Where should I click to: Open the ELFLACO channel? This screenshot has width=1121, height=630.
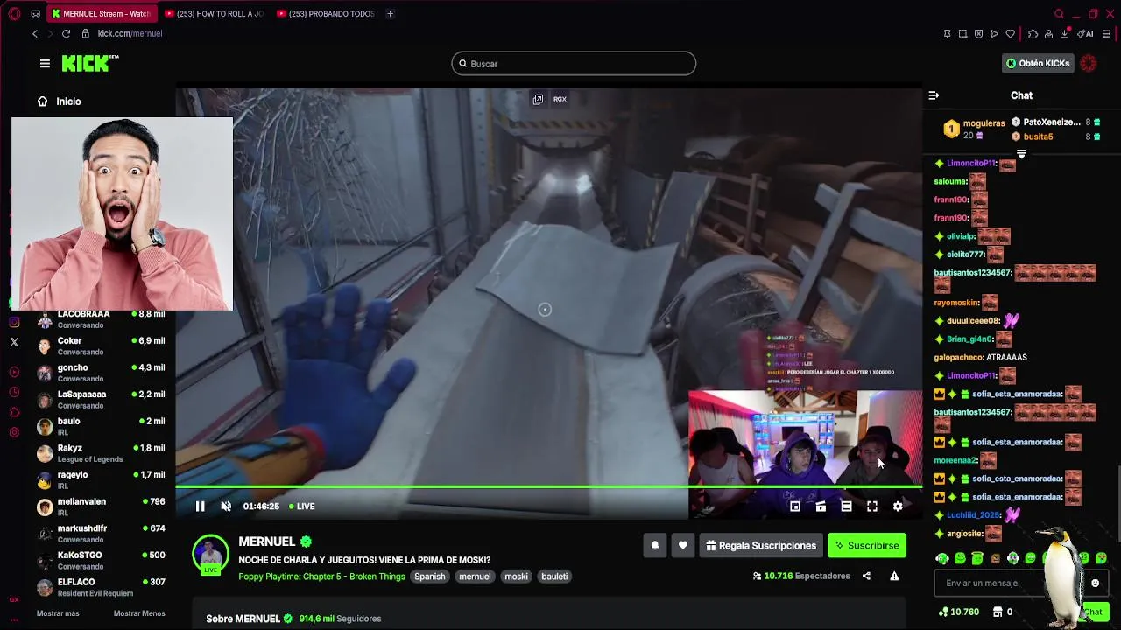pos(101,587)
